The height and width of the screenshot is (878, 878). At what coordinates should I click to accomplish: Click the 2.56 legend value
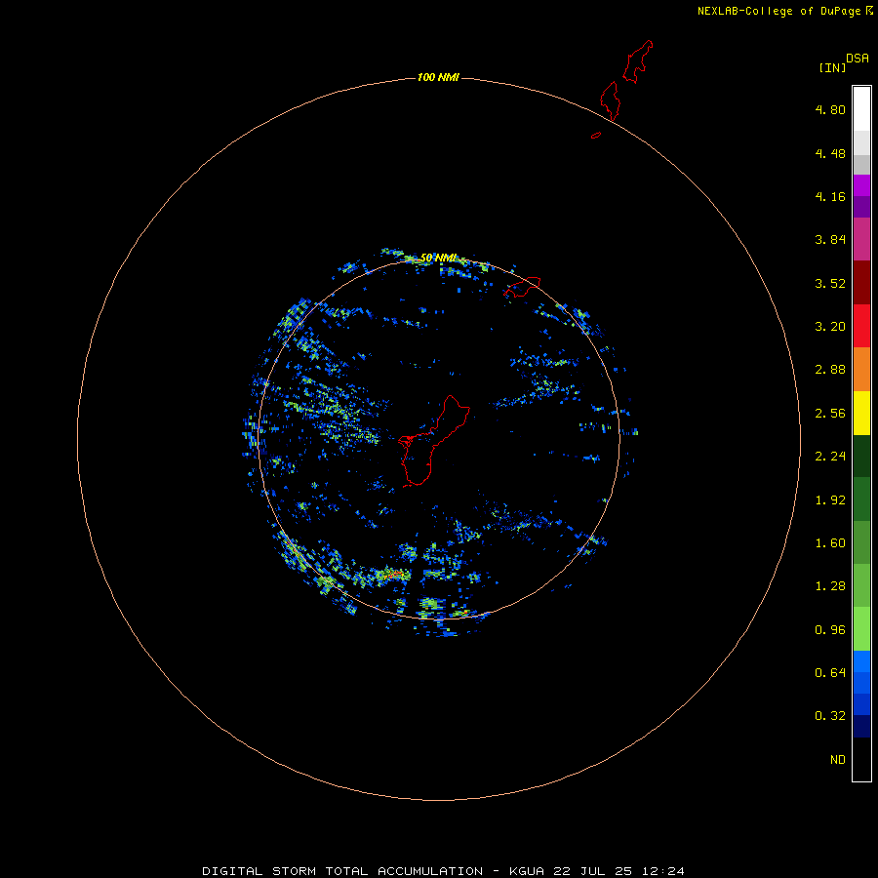[x=830, y=414]
